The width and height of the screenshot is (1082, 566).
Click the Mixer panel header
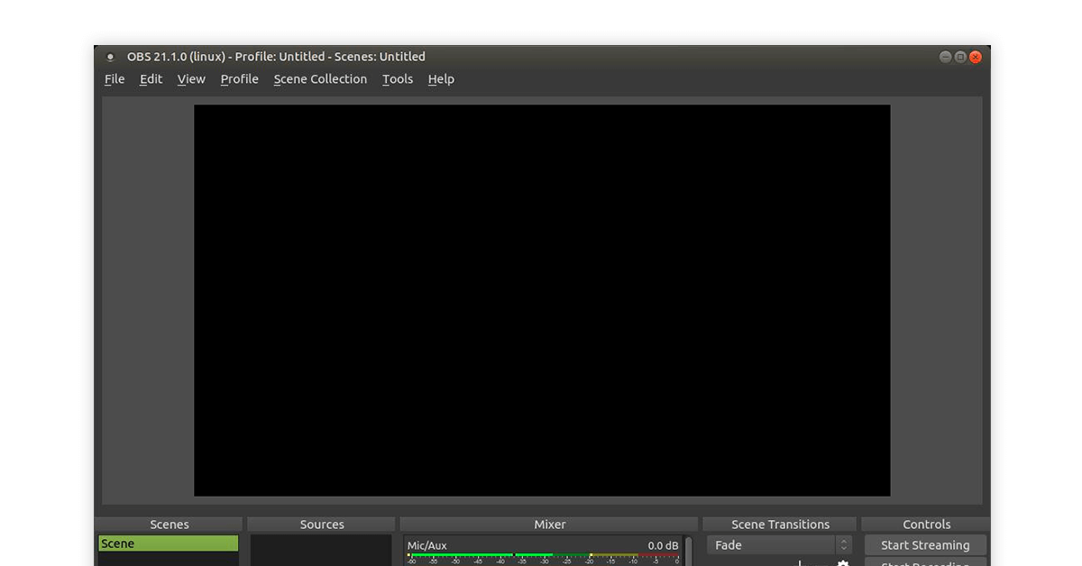(x=549, y=525)
